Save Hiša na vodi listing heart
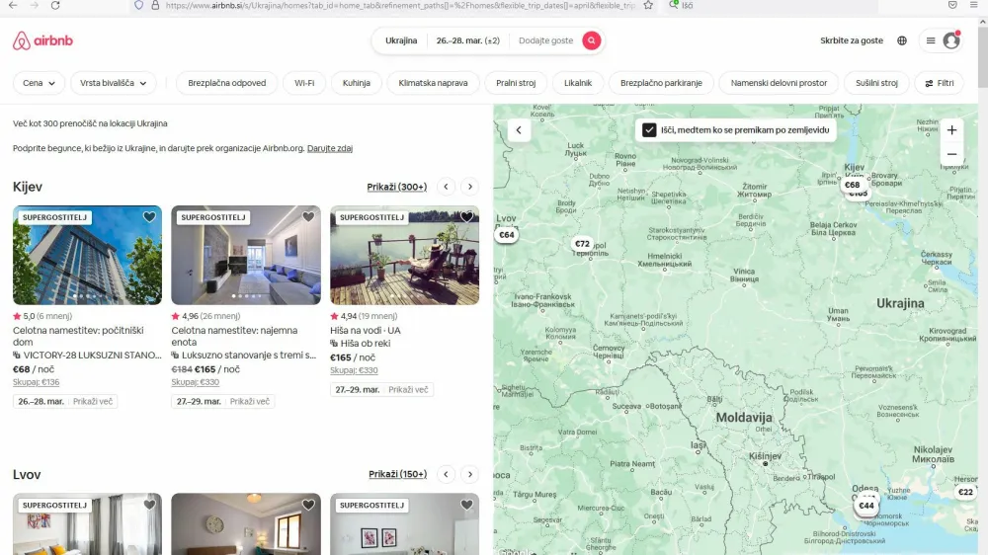This screenshot has height=555, width=988. 467,216
